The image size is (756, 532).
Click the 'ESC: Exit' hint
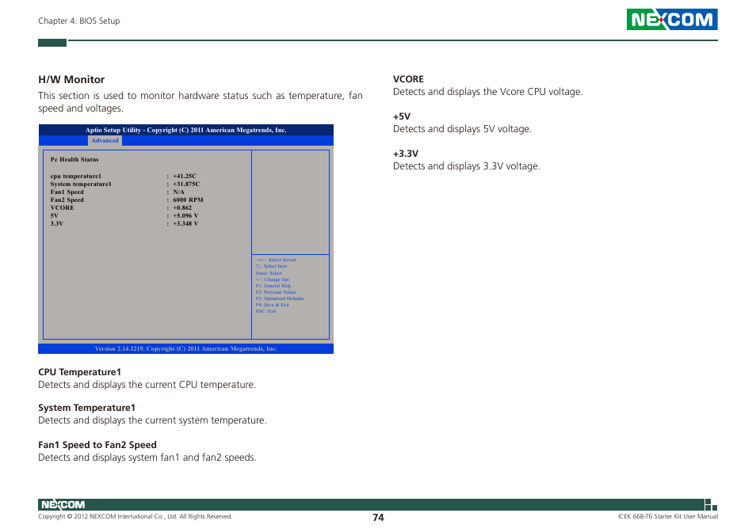(266, 311)
